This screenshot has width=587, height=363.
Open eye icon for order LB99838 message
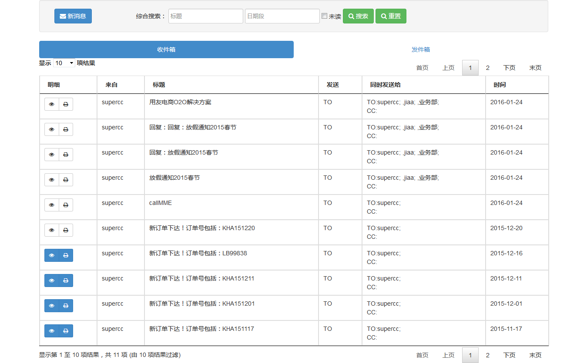(x=52, y=255)
